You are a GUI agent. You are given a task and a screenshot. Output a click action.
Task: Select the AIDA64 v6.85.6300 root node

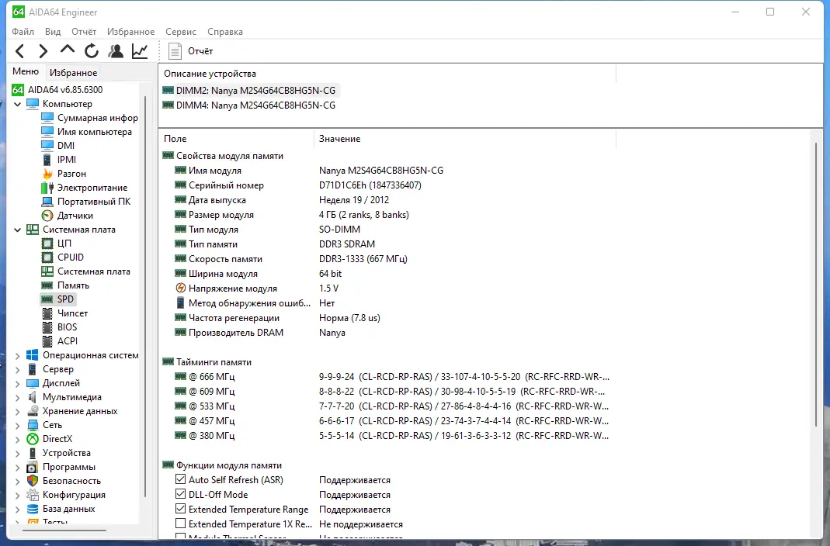[x=57, y=90]
